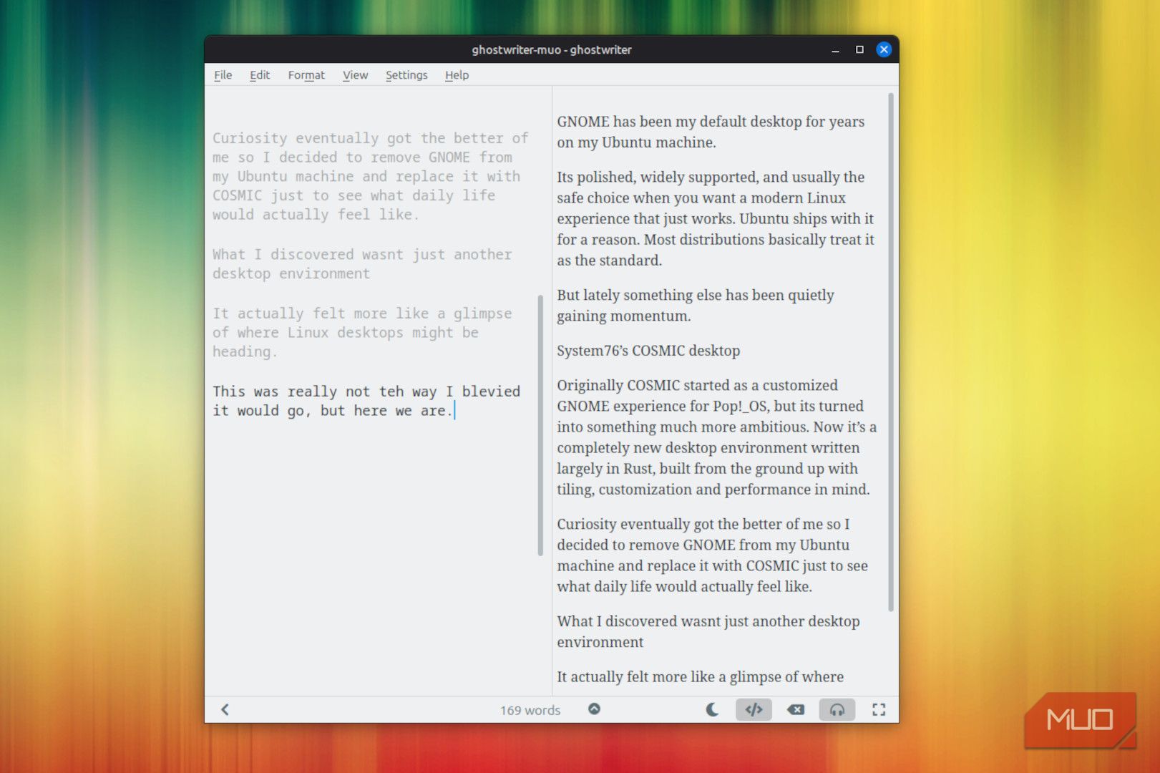Enter full screen with the corner-brackets icon
The image size is (1160, 773).
pyautogui.click(x=879, y=709)
